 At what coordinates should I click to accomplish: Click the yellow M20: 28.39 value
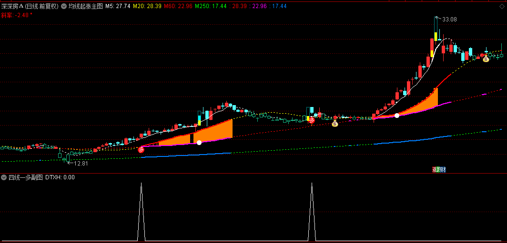coord(147,6)
